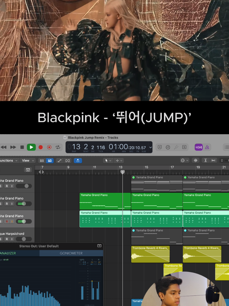Select the Trombone Reverb region starting at bar 18
The height and width of the screenshot is (306, 229).
tap(202, 254)
